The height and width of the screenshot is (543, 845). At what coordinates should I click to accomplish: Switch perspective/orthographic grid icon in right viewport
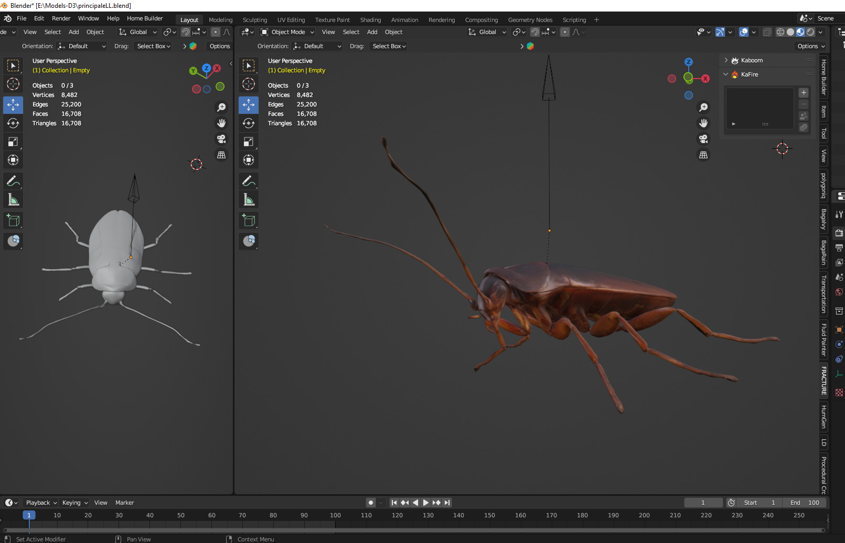point(703,155)
